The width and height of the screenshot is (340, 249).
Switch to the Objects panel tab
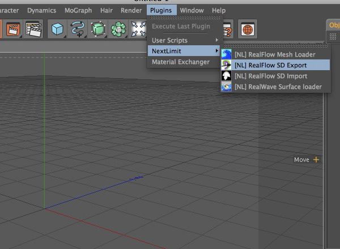pos(334,25)
